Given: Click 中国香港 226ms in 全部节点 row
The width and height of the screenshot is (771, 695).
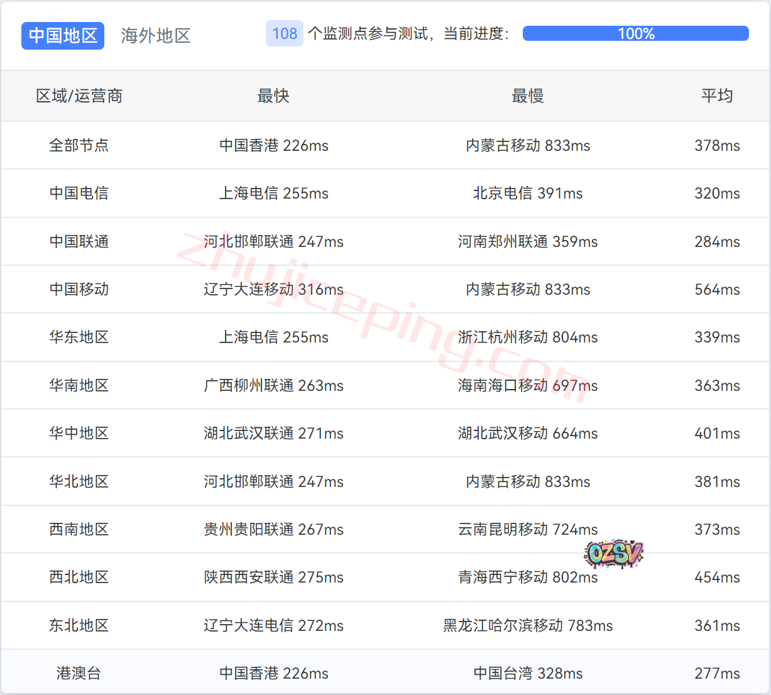Looking at the screenshot, I should click(x=273, y=146).
